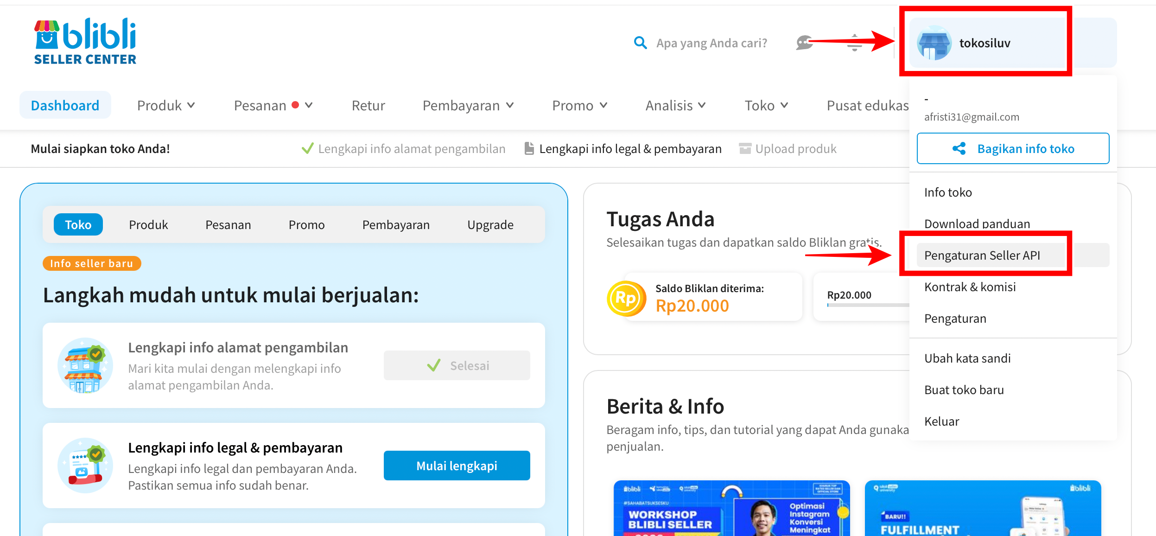Switch to the Upgrade tab

tap(490, 225)
